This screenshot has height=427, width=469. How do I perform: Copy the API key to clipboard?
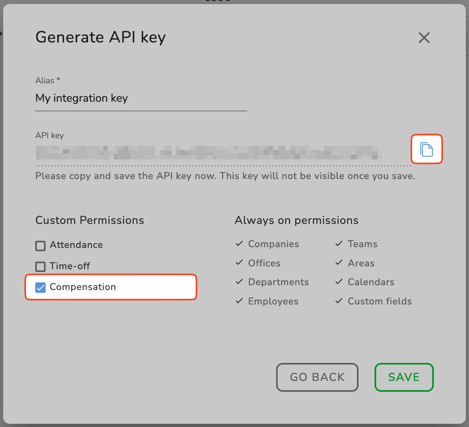pos(427,149)
